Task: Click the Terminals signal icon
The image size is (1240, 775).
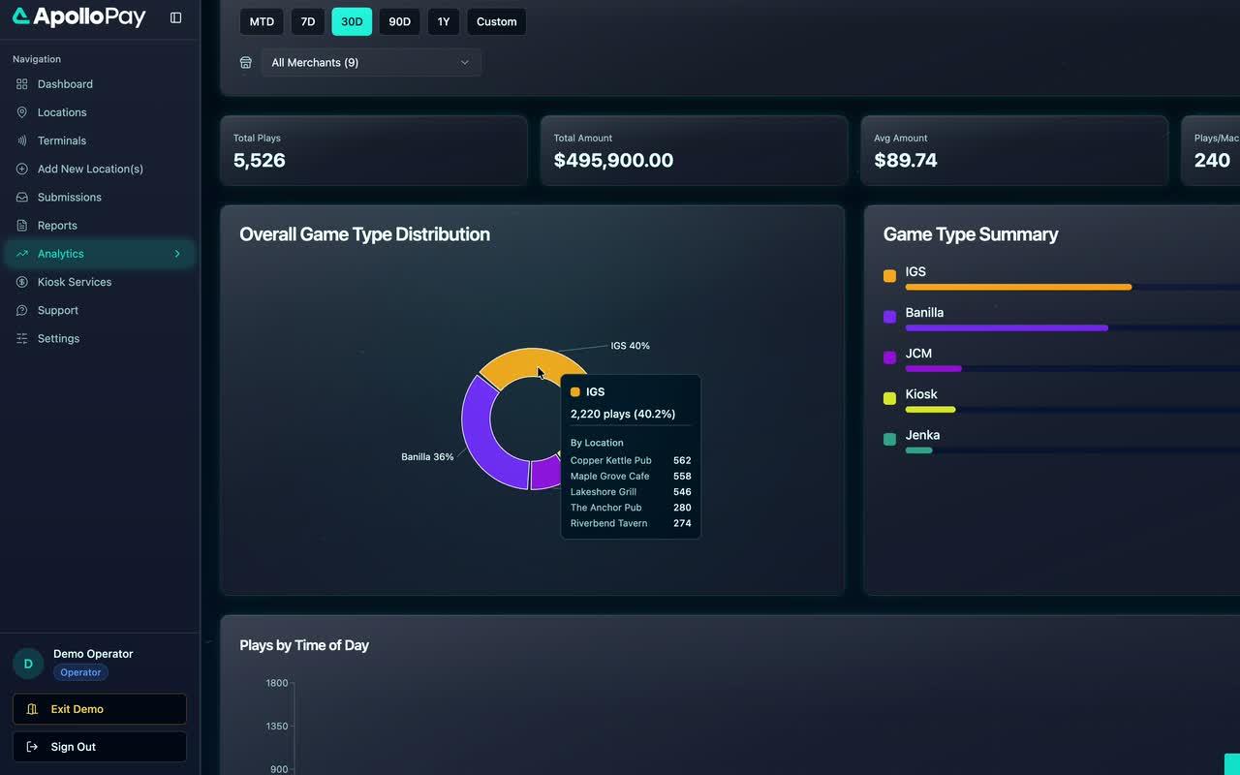Action: 22,140
